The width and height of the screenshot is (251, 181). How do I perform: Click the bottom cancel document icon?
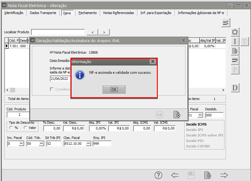pos(207,175)
